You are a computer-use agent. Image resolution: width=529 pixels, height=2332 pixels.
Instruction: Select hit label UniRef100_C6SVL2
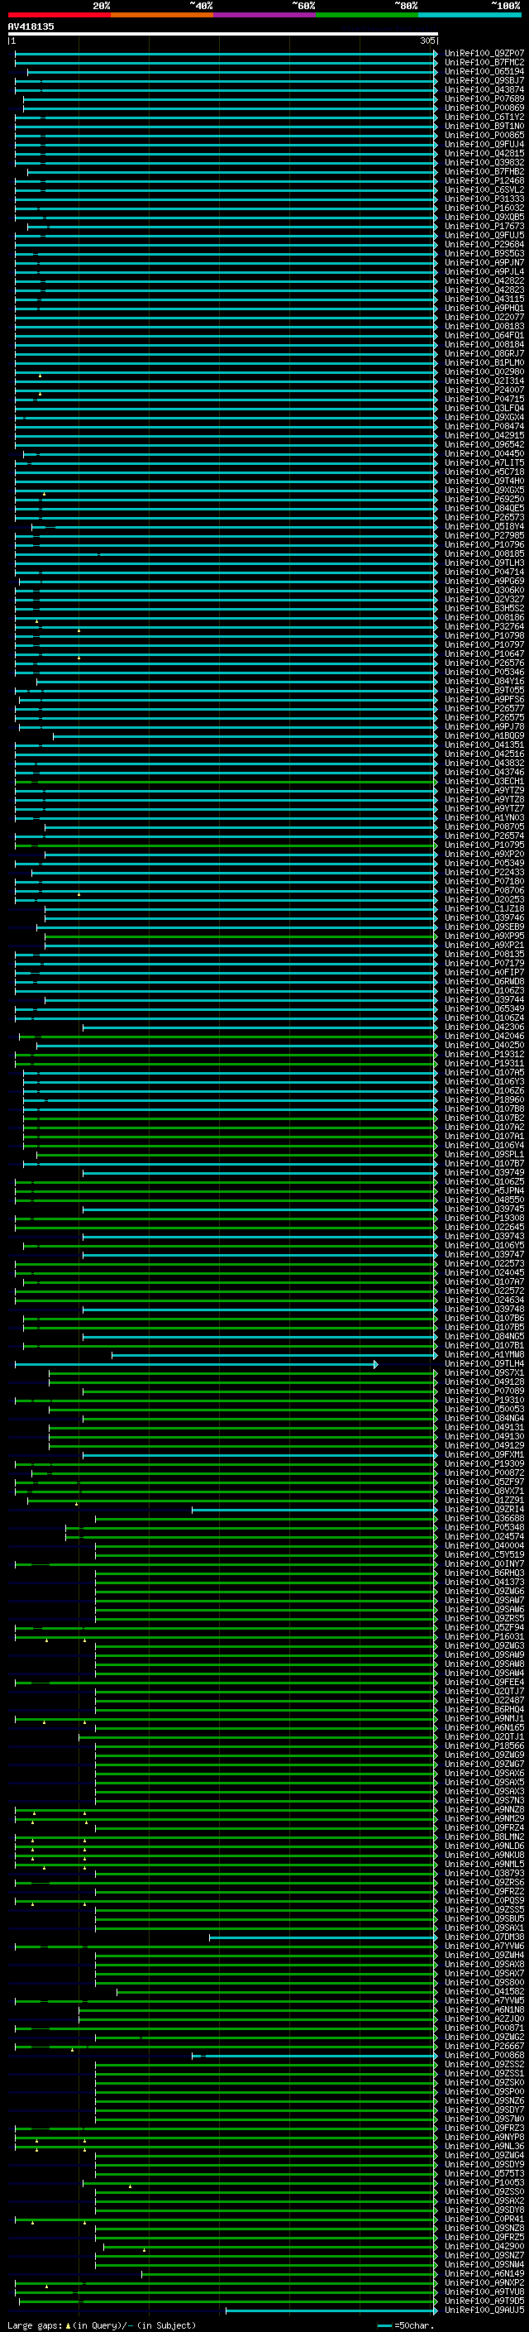pos(484,189)
